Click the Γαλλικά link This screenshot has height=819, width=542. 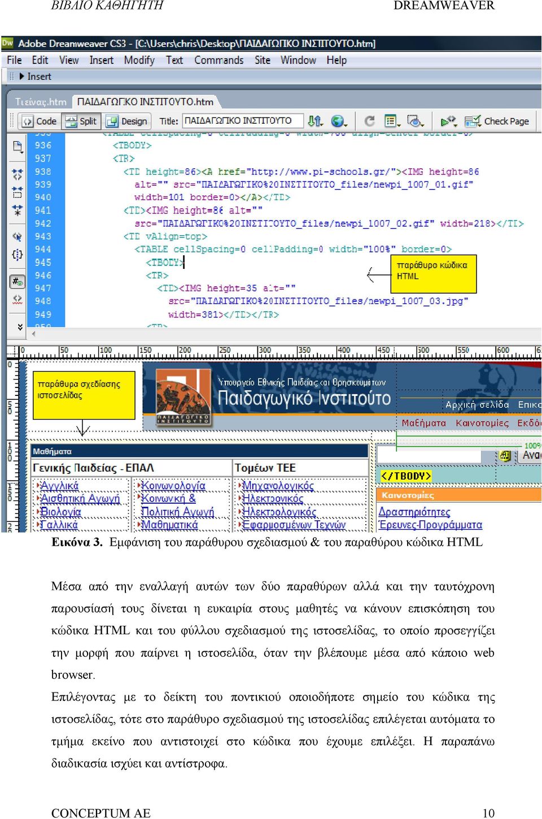(x=59, y=525)
